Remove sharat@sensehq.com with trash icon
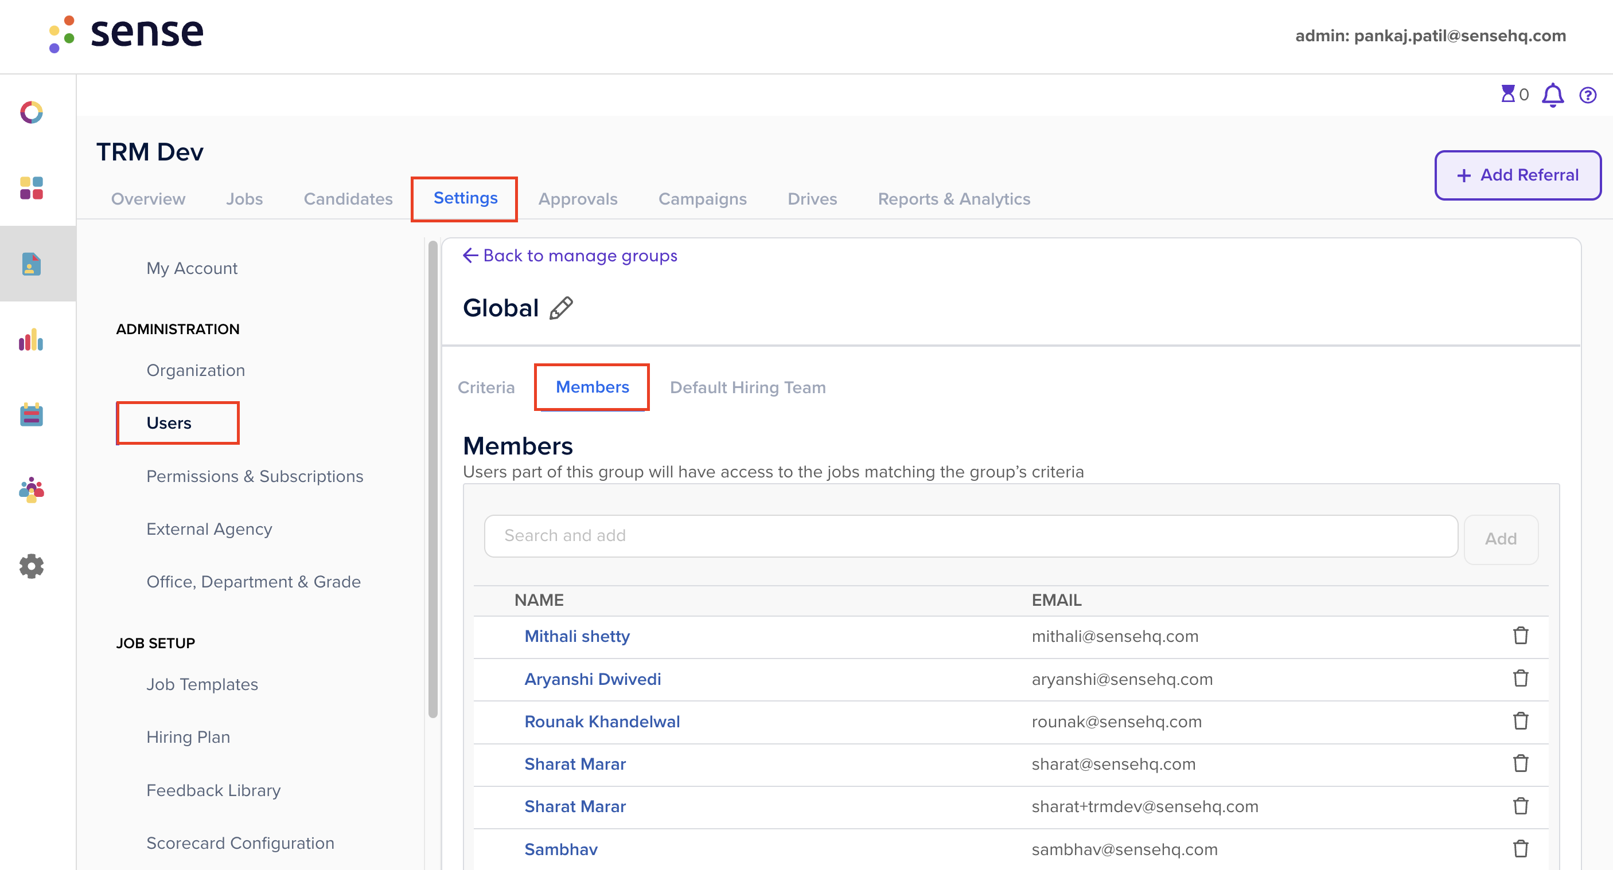This screenshot has height=870, width=1613. 1521,763
